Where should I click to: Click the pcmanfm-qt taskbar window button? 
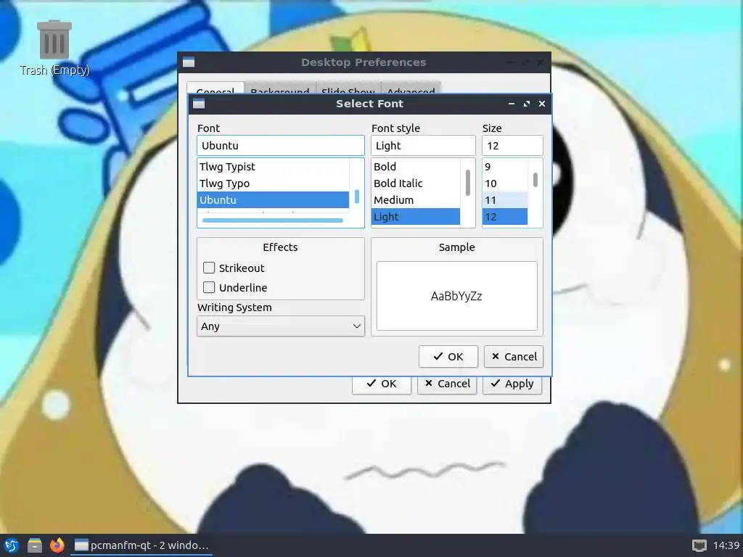[141, 545]
